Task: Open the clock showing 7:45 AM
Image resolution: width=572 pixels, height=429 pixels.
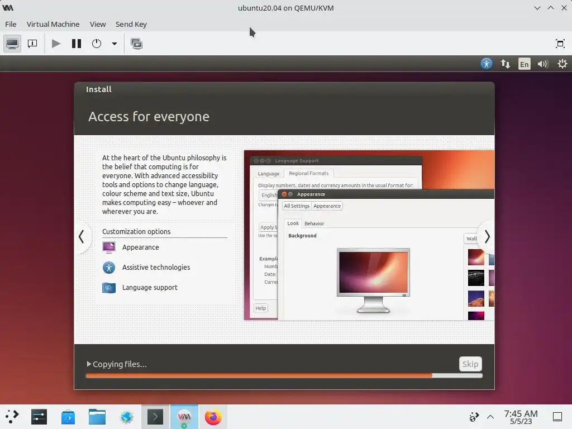Action: (x=521, y=417)
